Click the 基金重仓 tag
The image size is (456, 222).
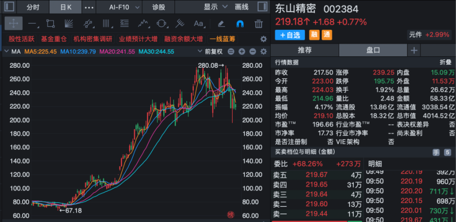(54, 39)
